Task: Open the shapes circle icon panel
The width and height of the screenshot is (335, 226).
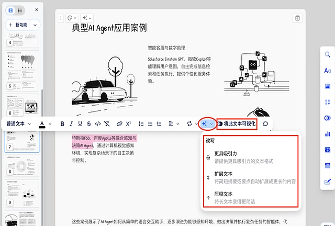Action: (328, 118)
